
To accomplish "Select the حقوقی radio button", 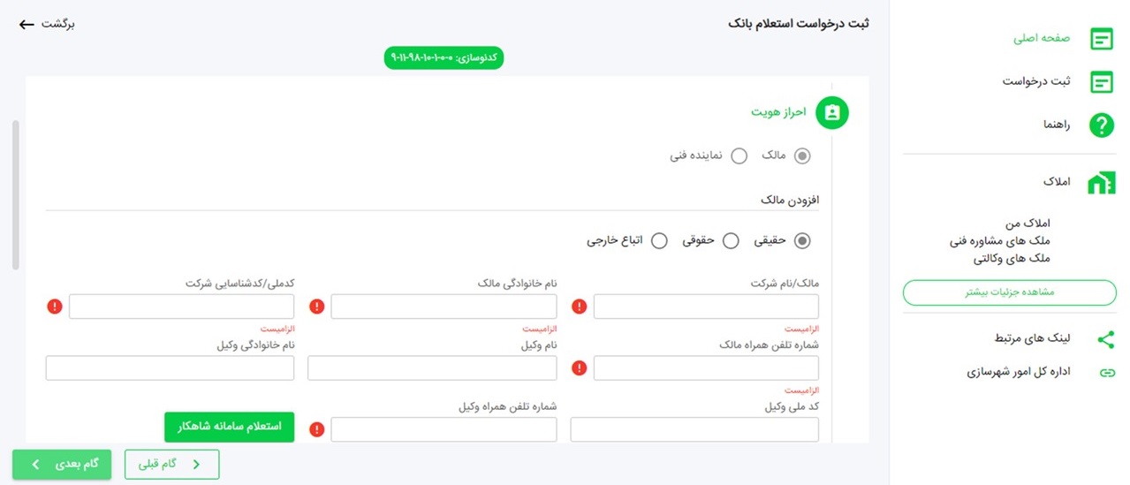I will tap(731, 241).
